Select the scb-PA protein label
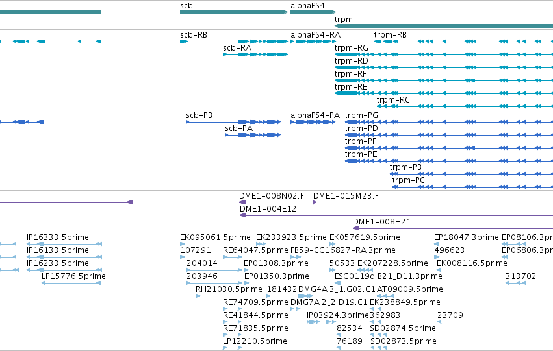 238,128
